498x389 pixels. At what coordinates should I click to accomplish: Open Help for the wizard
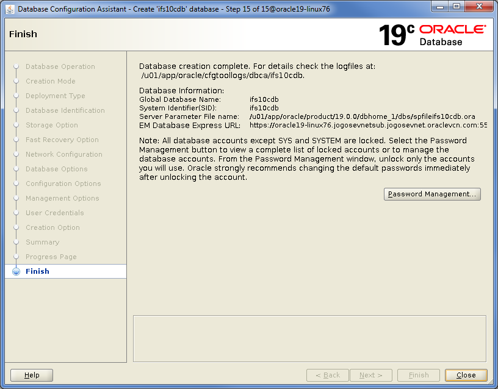click(x=32, y=375)
